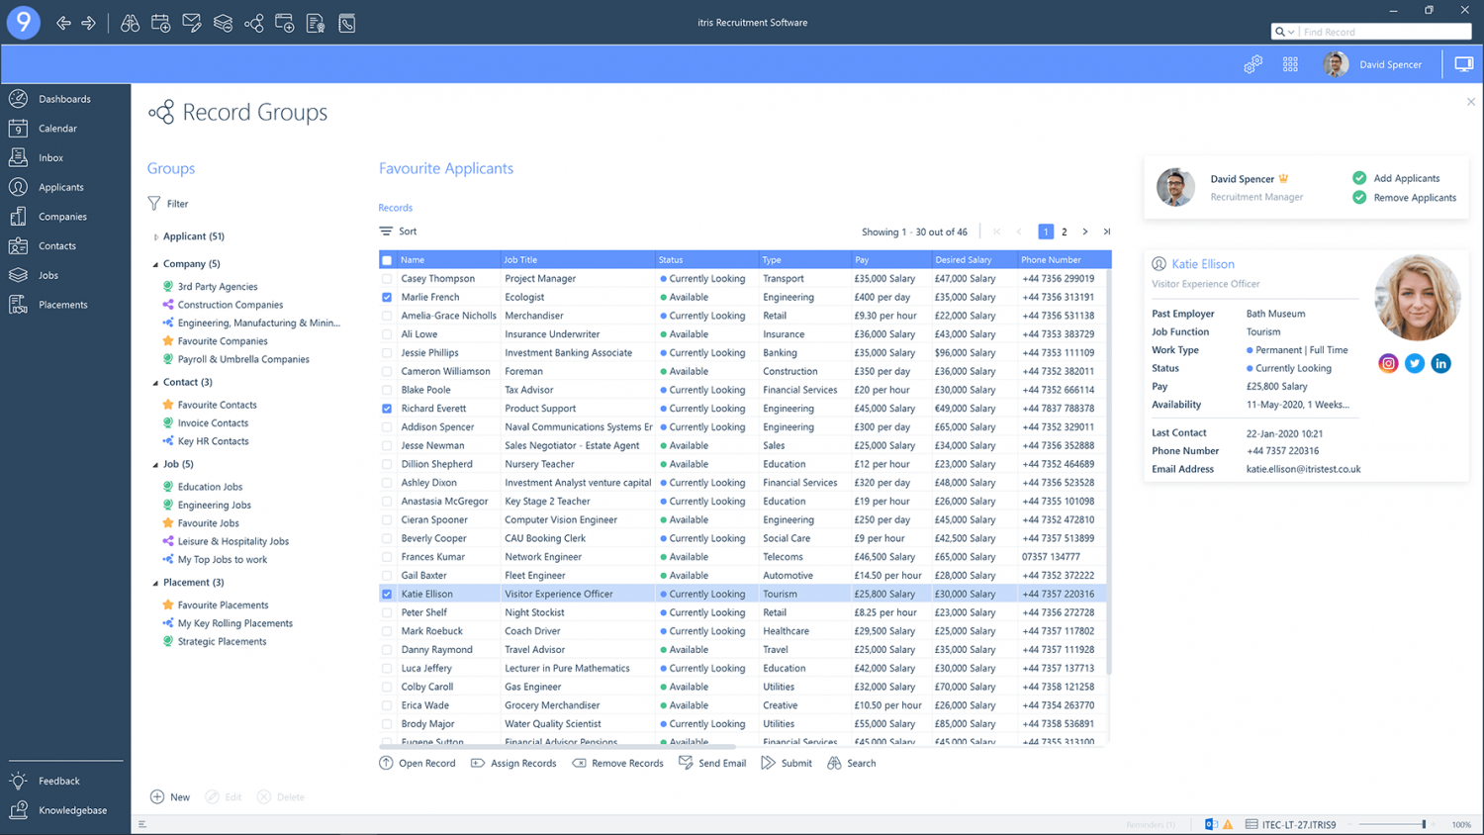
Task: Click the Submit button
Action: point(787,764)
